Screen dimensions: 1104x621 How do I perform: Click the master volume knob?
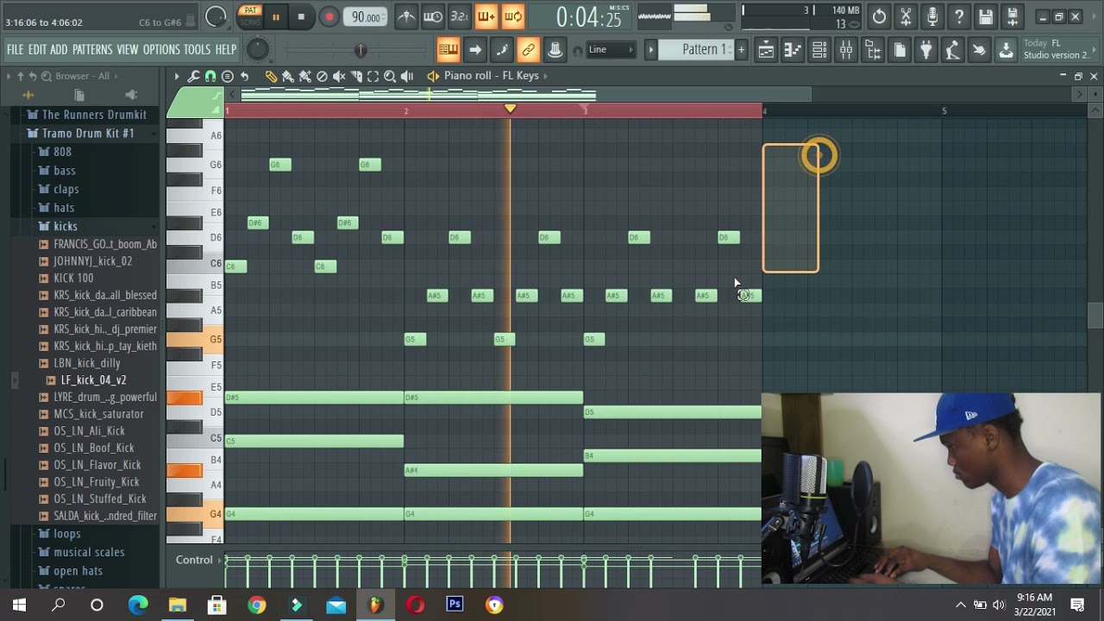tap(257, 50)
